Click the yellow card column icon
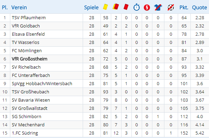This screenshot has width=209, height=138. point(105,7)
